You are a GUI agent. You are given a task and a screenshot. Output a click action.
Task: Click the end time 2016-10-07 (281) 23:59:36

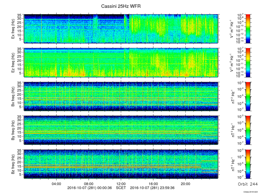click(x=152, y=188)
